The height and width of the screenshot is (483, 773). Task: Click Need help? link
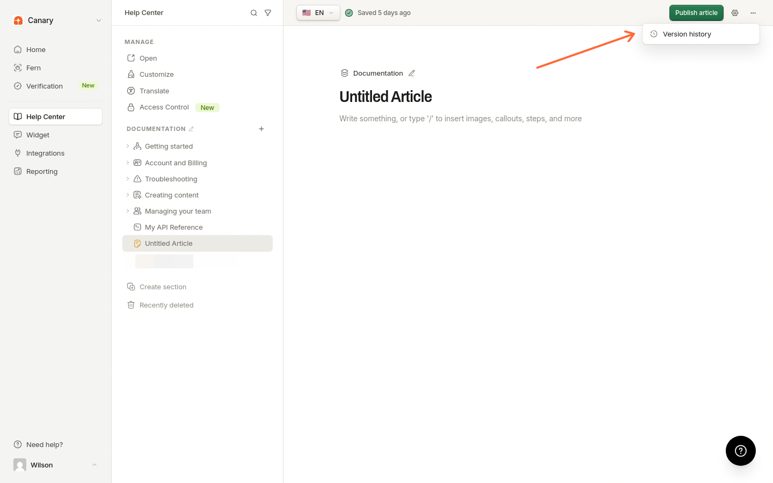(x=45, y=444)
